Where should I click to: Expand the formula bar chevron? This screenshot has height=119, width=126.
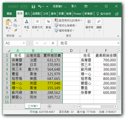[x=118, y=43]
